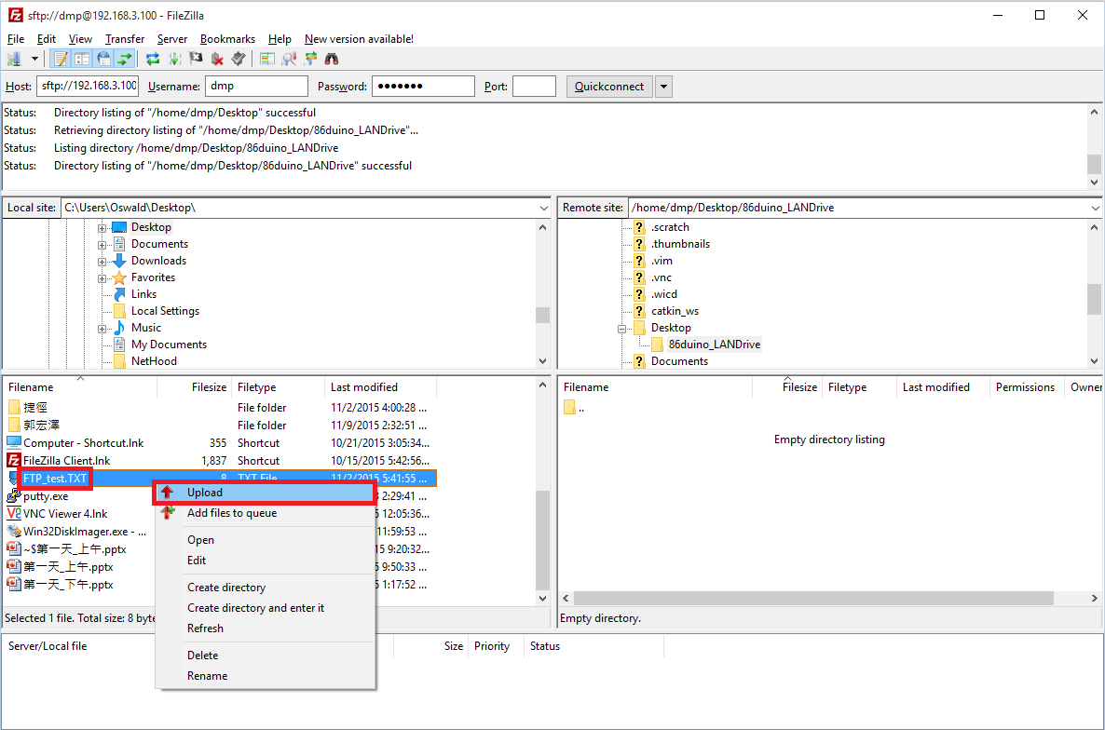The height and width of the screenshot is (730, 1105).
Task: Select .thumbnails in remote tree
Action: [680, 244]
